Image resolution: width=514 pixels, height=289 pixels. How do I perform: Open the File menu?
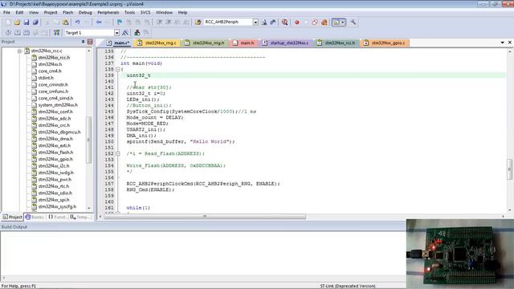tap(6, 13)
